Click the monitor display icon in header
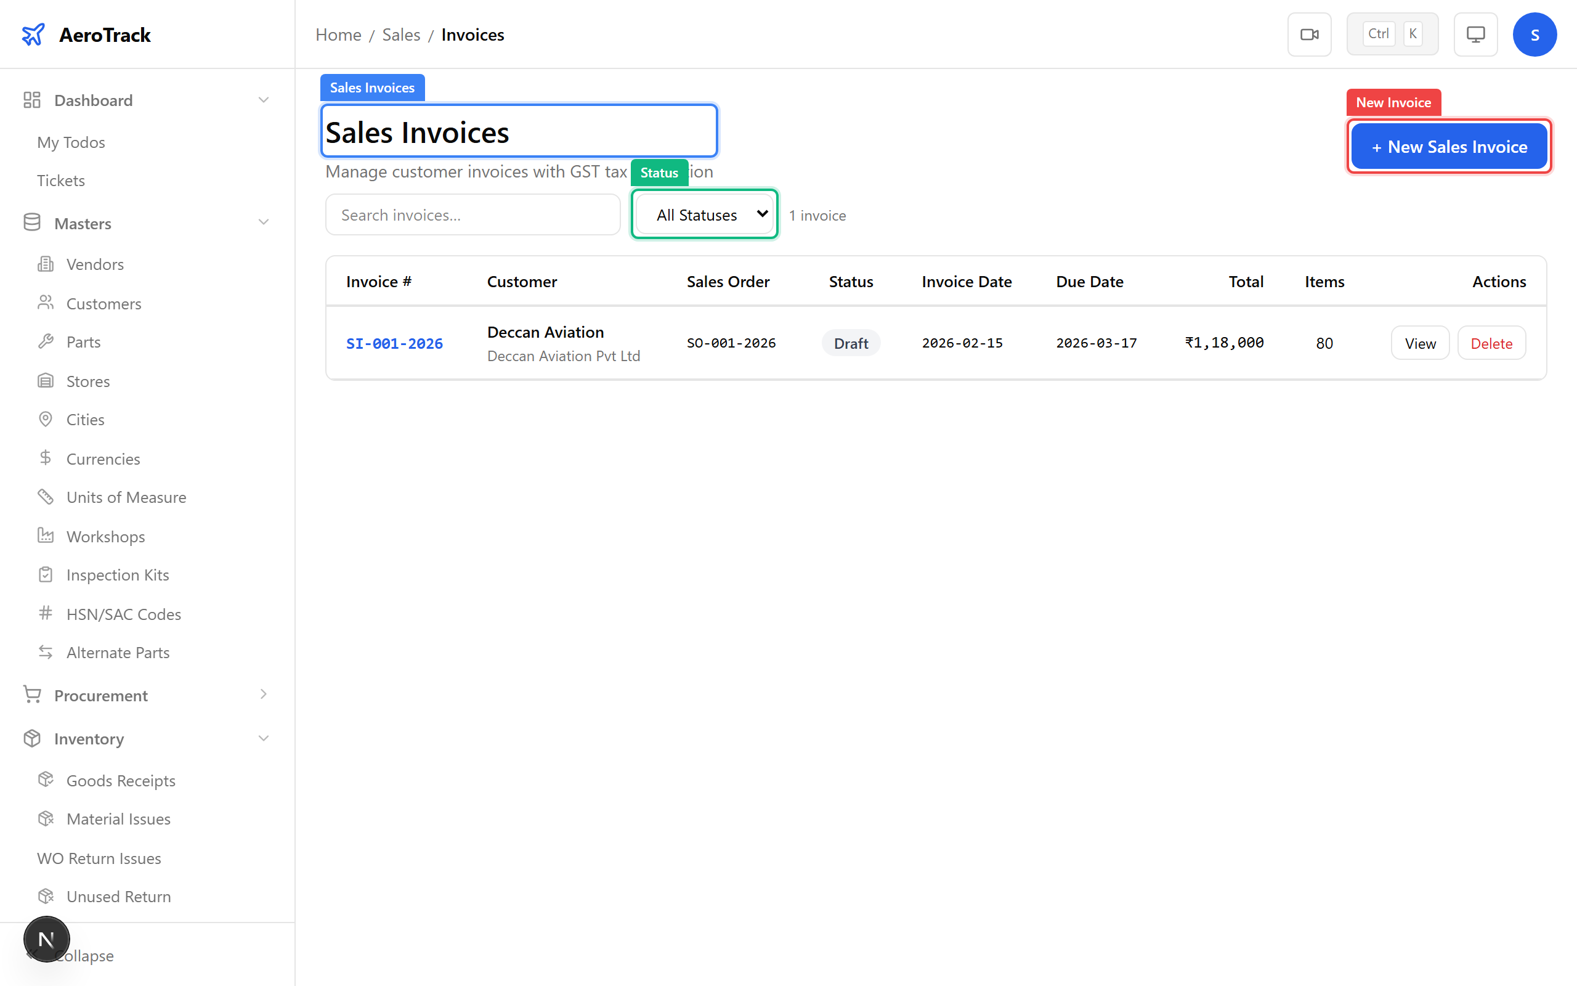The width and height of the screenshot is (1577, 986). (1475, 34)
